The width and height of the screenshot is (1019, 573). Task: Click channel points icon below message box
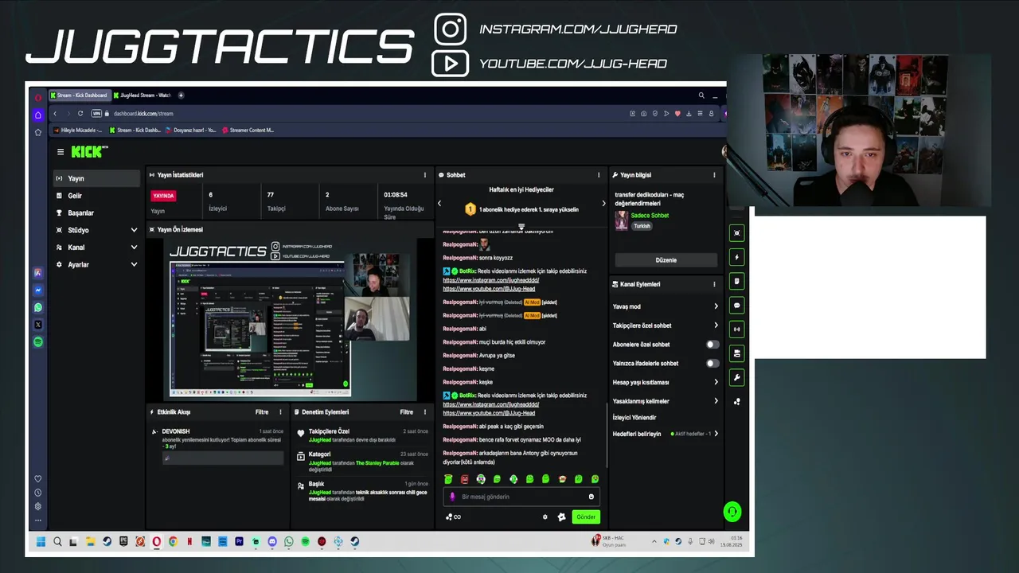coord(453,516)
